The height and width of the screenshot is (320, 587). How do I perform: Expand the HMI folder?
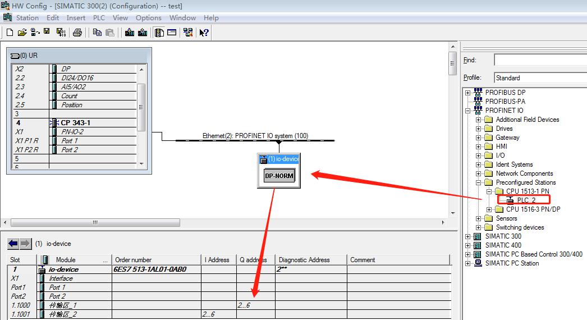[478, 147]
